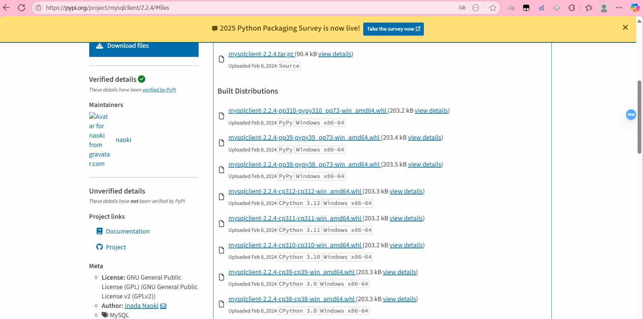
Task: Dismiss the Python Packaging Survey banner
Action: point(625,28)
